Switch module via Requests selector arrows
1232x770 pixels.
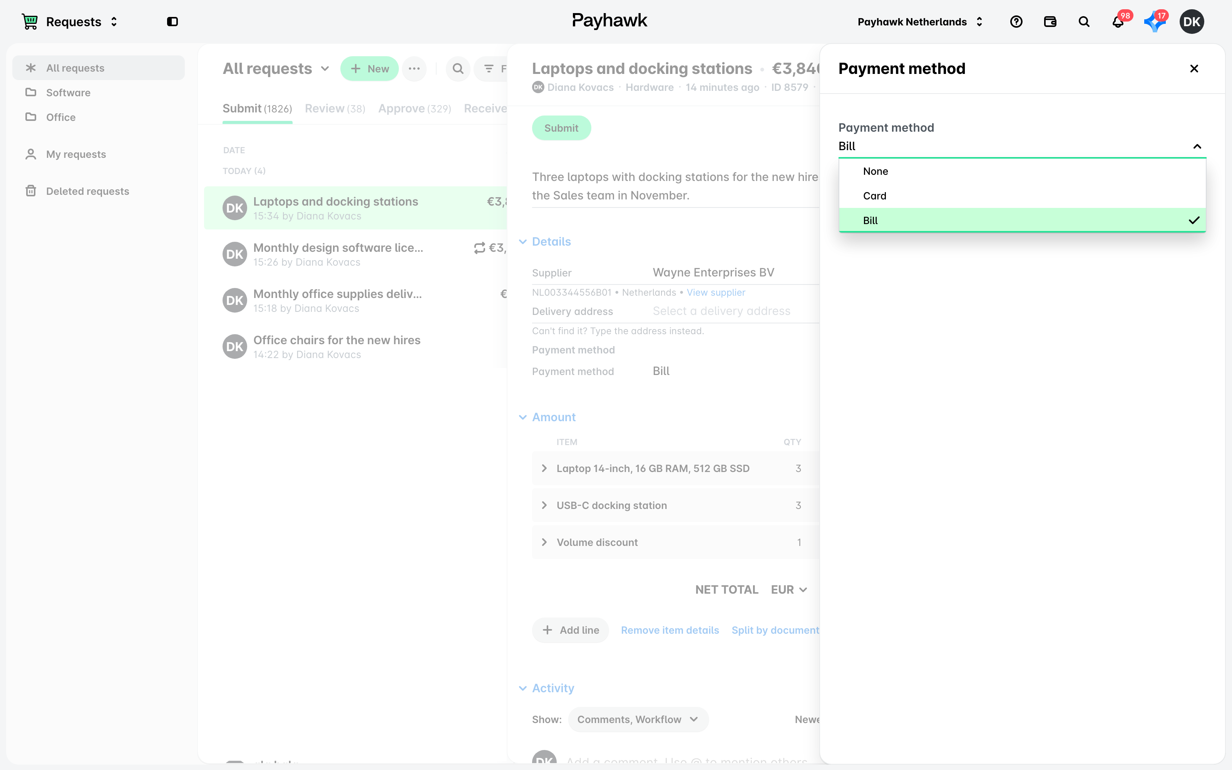[x=114, y=22]
